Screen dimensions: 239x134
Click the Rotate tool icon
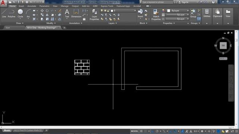tap(47, 11)
